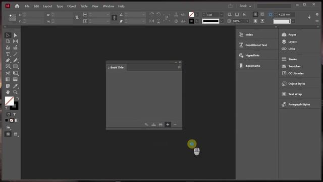Select the reference point locator grid

(13, 18)
